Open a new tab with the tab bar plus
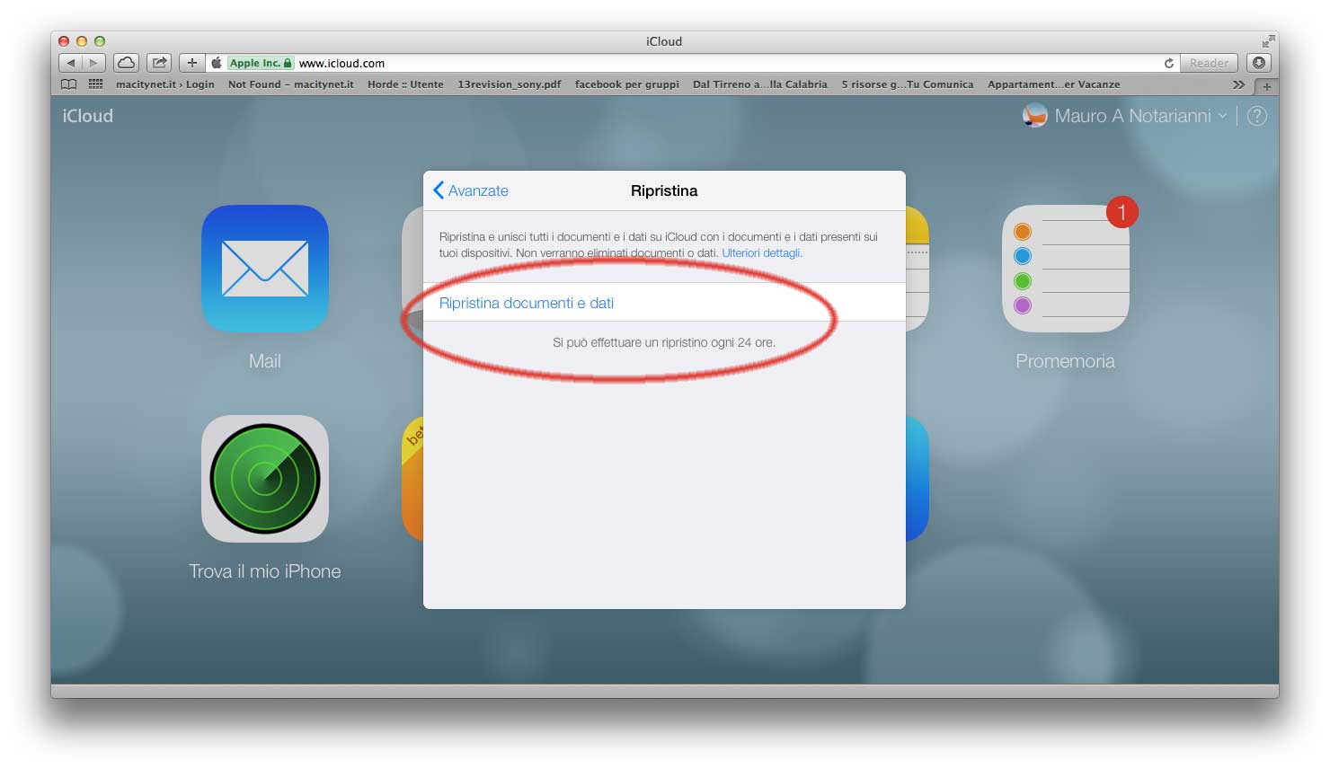 click(1267, 86)
